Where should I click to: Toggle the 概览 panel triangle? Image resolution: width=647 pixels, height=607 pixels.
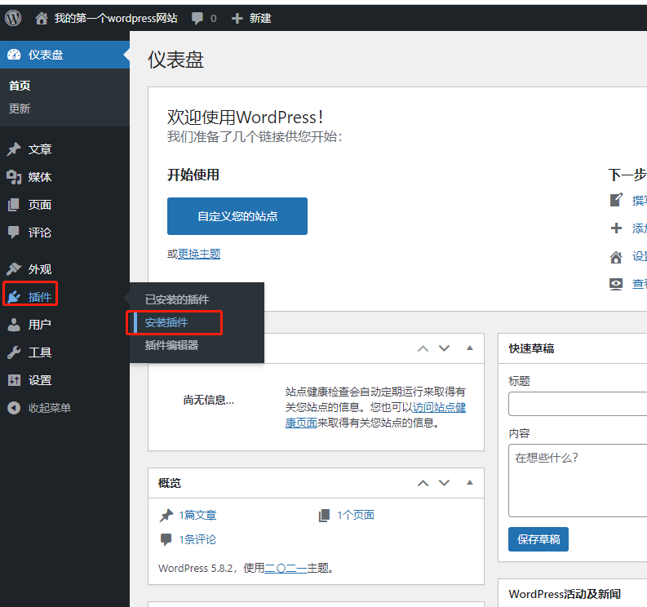470,482
